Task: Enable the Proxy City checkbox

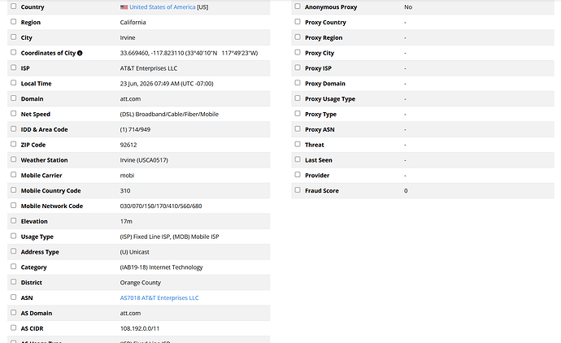Action: click(x=298, y=52)
